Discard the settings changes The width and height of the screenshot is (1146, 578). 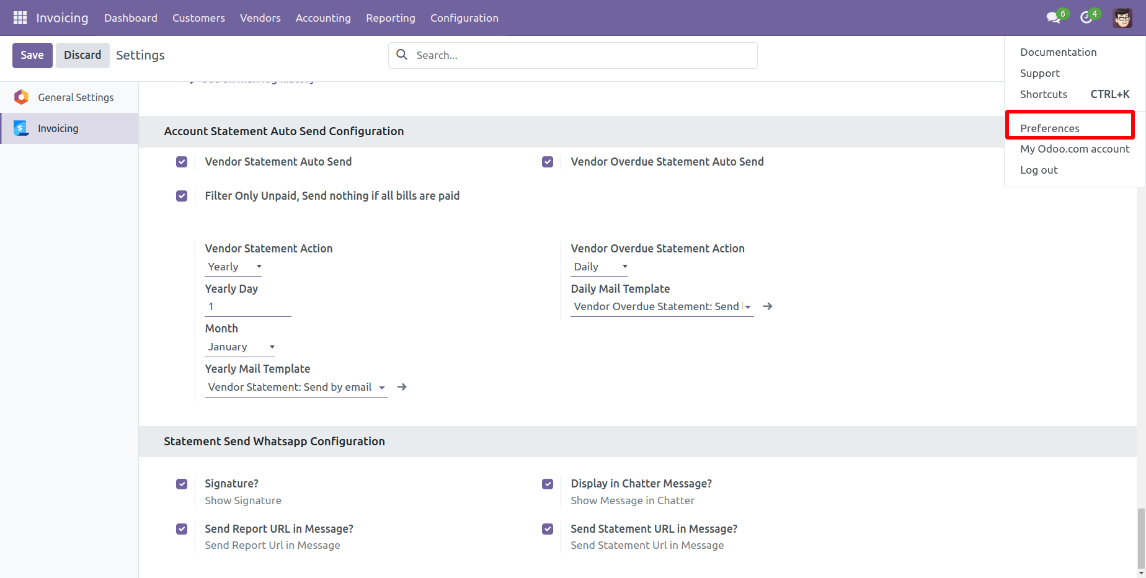(x=82, y=55)
